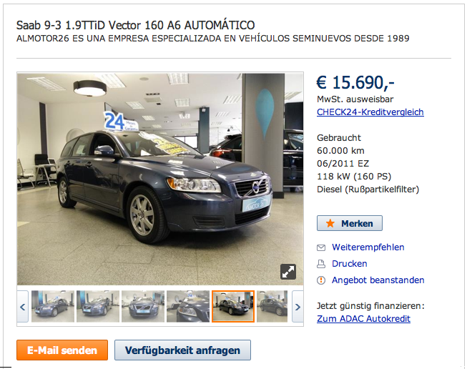
Task: Show previous thumbnails with left arrow
Action: pyautogui.click(x=23, y=307)
